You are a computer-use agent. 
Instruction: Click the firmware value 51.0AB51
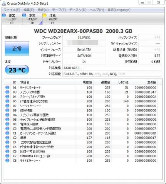(84, 38)
